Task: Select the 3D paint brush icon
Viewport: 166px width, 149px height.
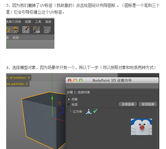Action: click(36, 30)
